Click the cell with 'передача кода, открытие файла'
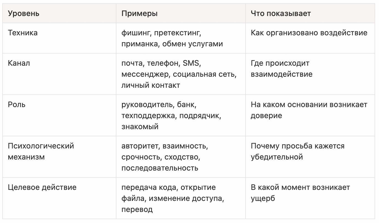 (x=181, y=198)
